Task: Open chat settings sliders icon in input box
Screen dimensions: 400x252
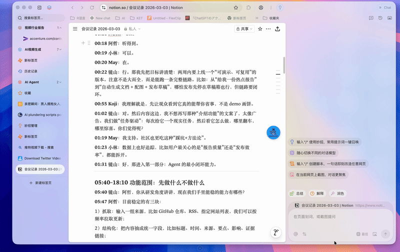Action: coord(304,234)
